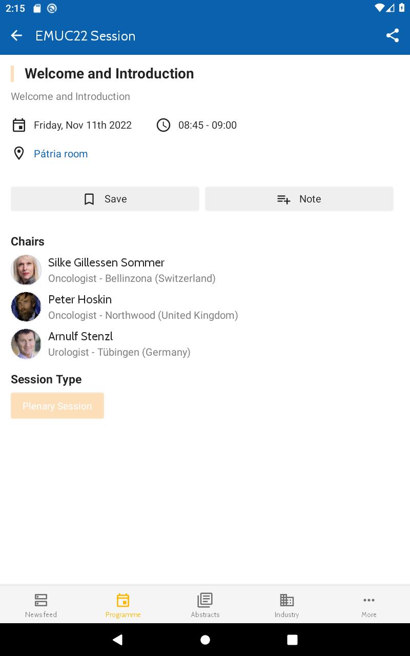Screen dimensions: 410x656
Task: Open Android recent apps square
Action: (x=292, y=640)
